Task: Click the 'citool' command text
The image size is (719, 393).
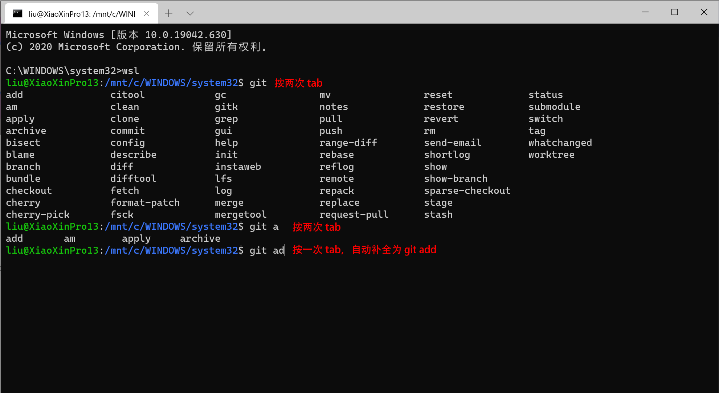Action: coord(128,95)
